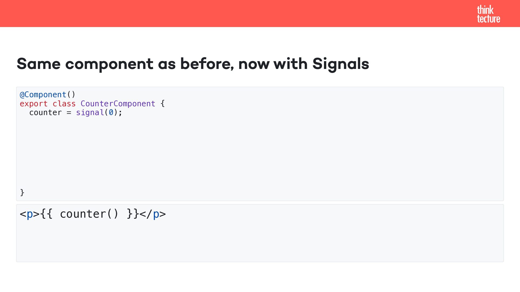Click the Thinktecture logo
520x292 pixels.
pyautogui.click(x=488, y=14)
